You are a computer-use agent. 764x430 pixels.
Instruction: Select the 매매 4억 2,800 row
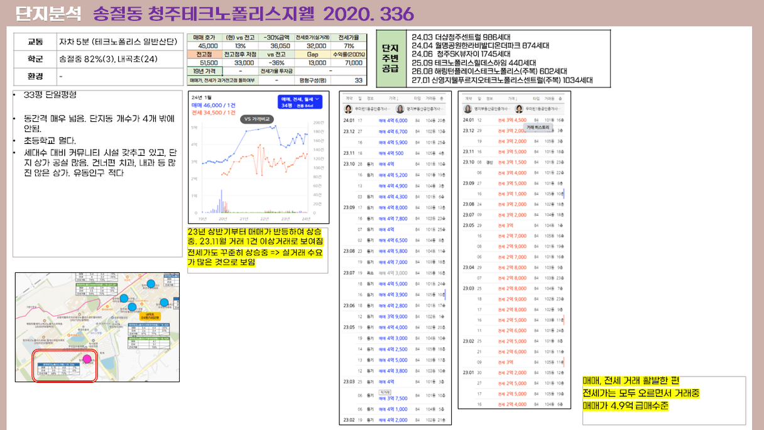point(394,306)
